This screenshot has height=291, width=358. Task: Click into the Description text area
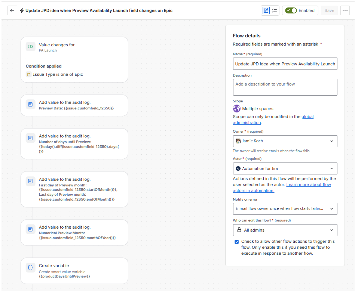point(285,87)
